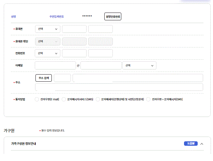213x161 pixels.
Task: Click the 가족구성원 정보안내 heading text
Action: tap(24, 144)
